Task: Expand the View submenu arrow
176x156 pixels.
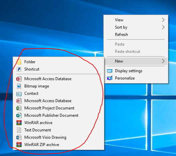Action: 163,20
